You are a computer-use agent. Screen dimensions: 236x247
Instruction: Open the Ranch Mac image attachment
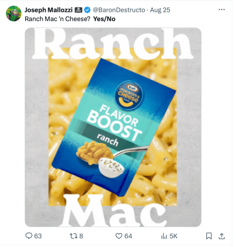coord(113,127)
